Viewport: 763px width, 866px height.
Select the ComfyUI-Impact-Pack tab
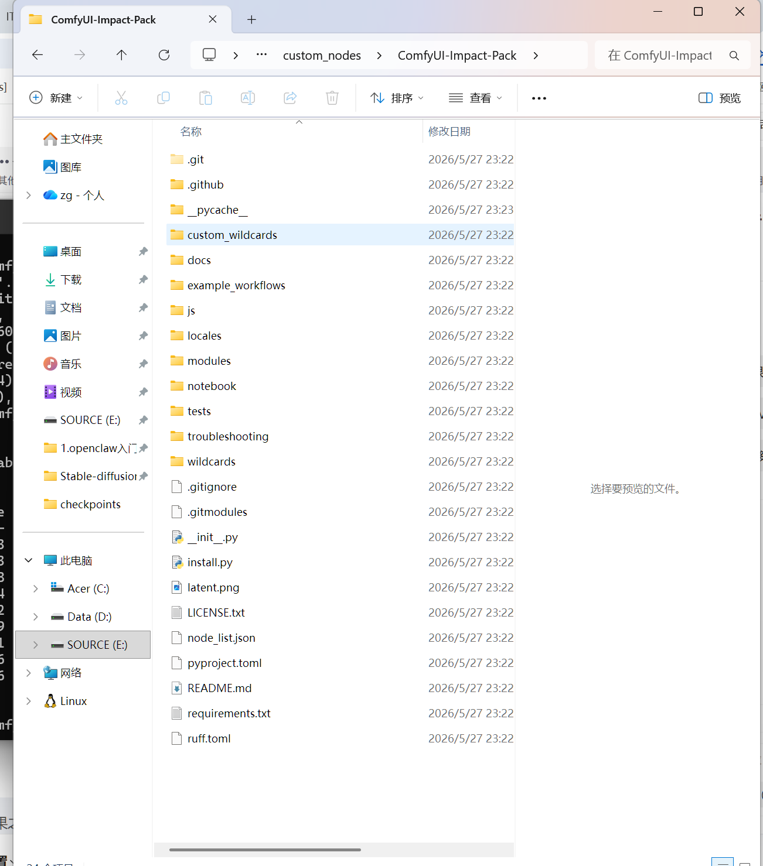click(x=126, y=19)
